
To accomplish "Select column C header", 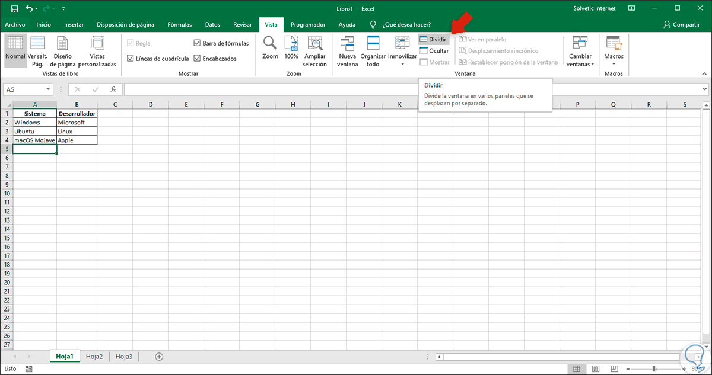I will pos(115,104).
